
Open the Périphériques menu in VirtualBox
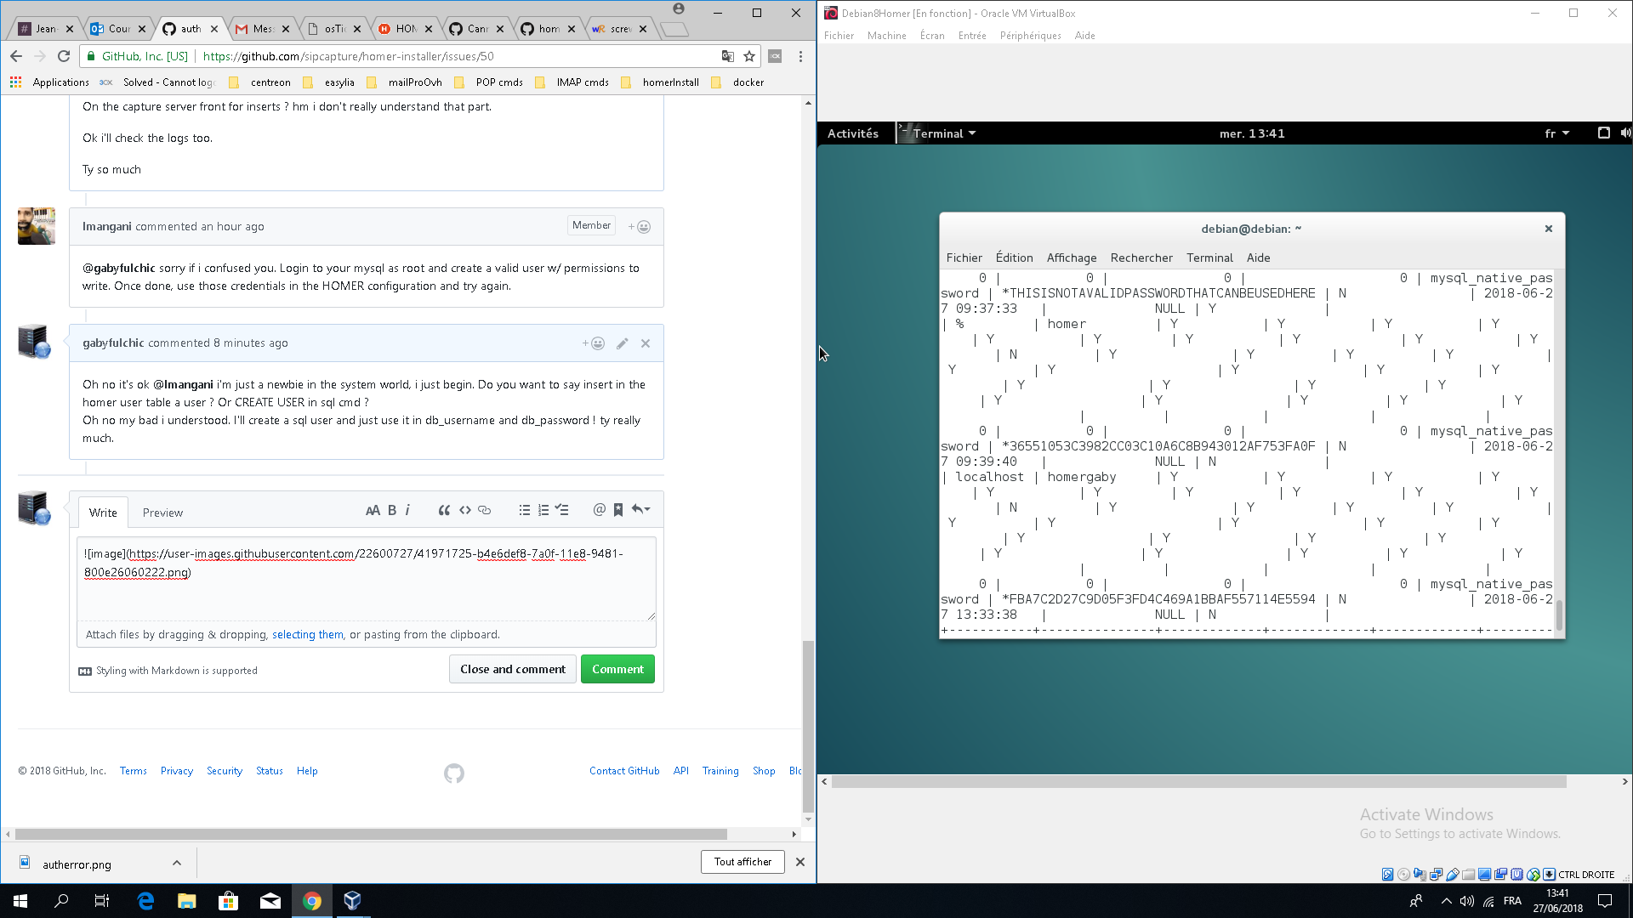tap(1031, 36)
